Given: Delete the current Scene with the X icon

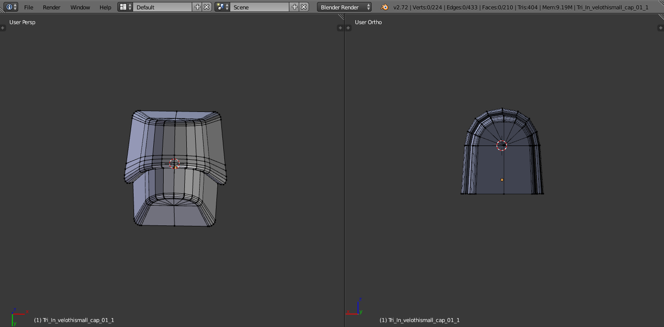Looking at the screenshot, I should (x=304, y=7).
